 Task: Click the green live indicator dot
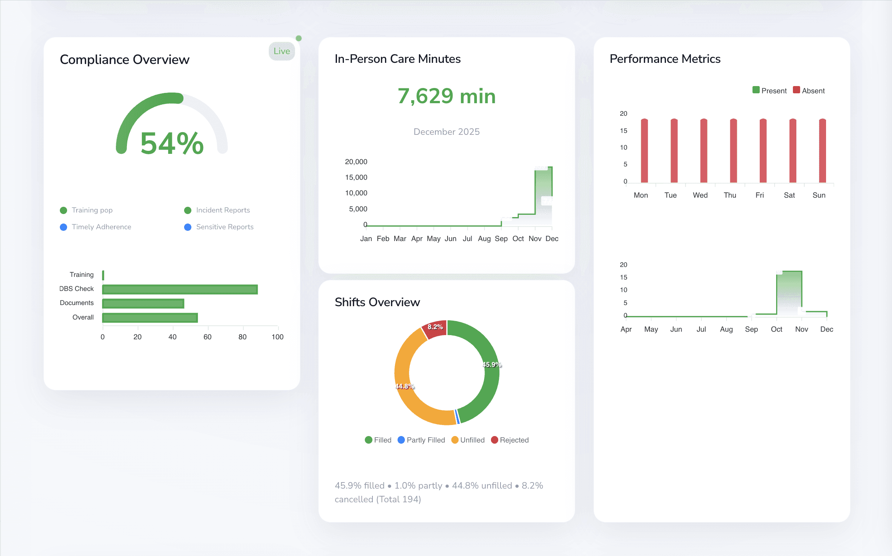tap(299, 38)
